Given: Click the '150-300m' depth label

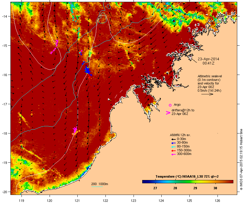Looking at the screenshot, I should (x=184, y=150).
